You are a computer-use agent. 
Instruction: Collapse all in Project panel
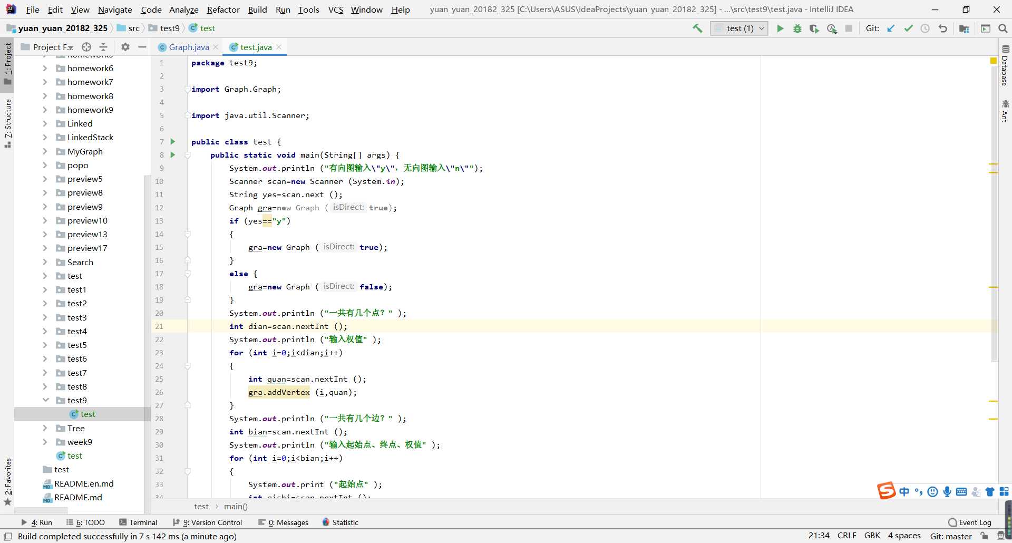click(103, 47)
